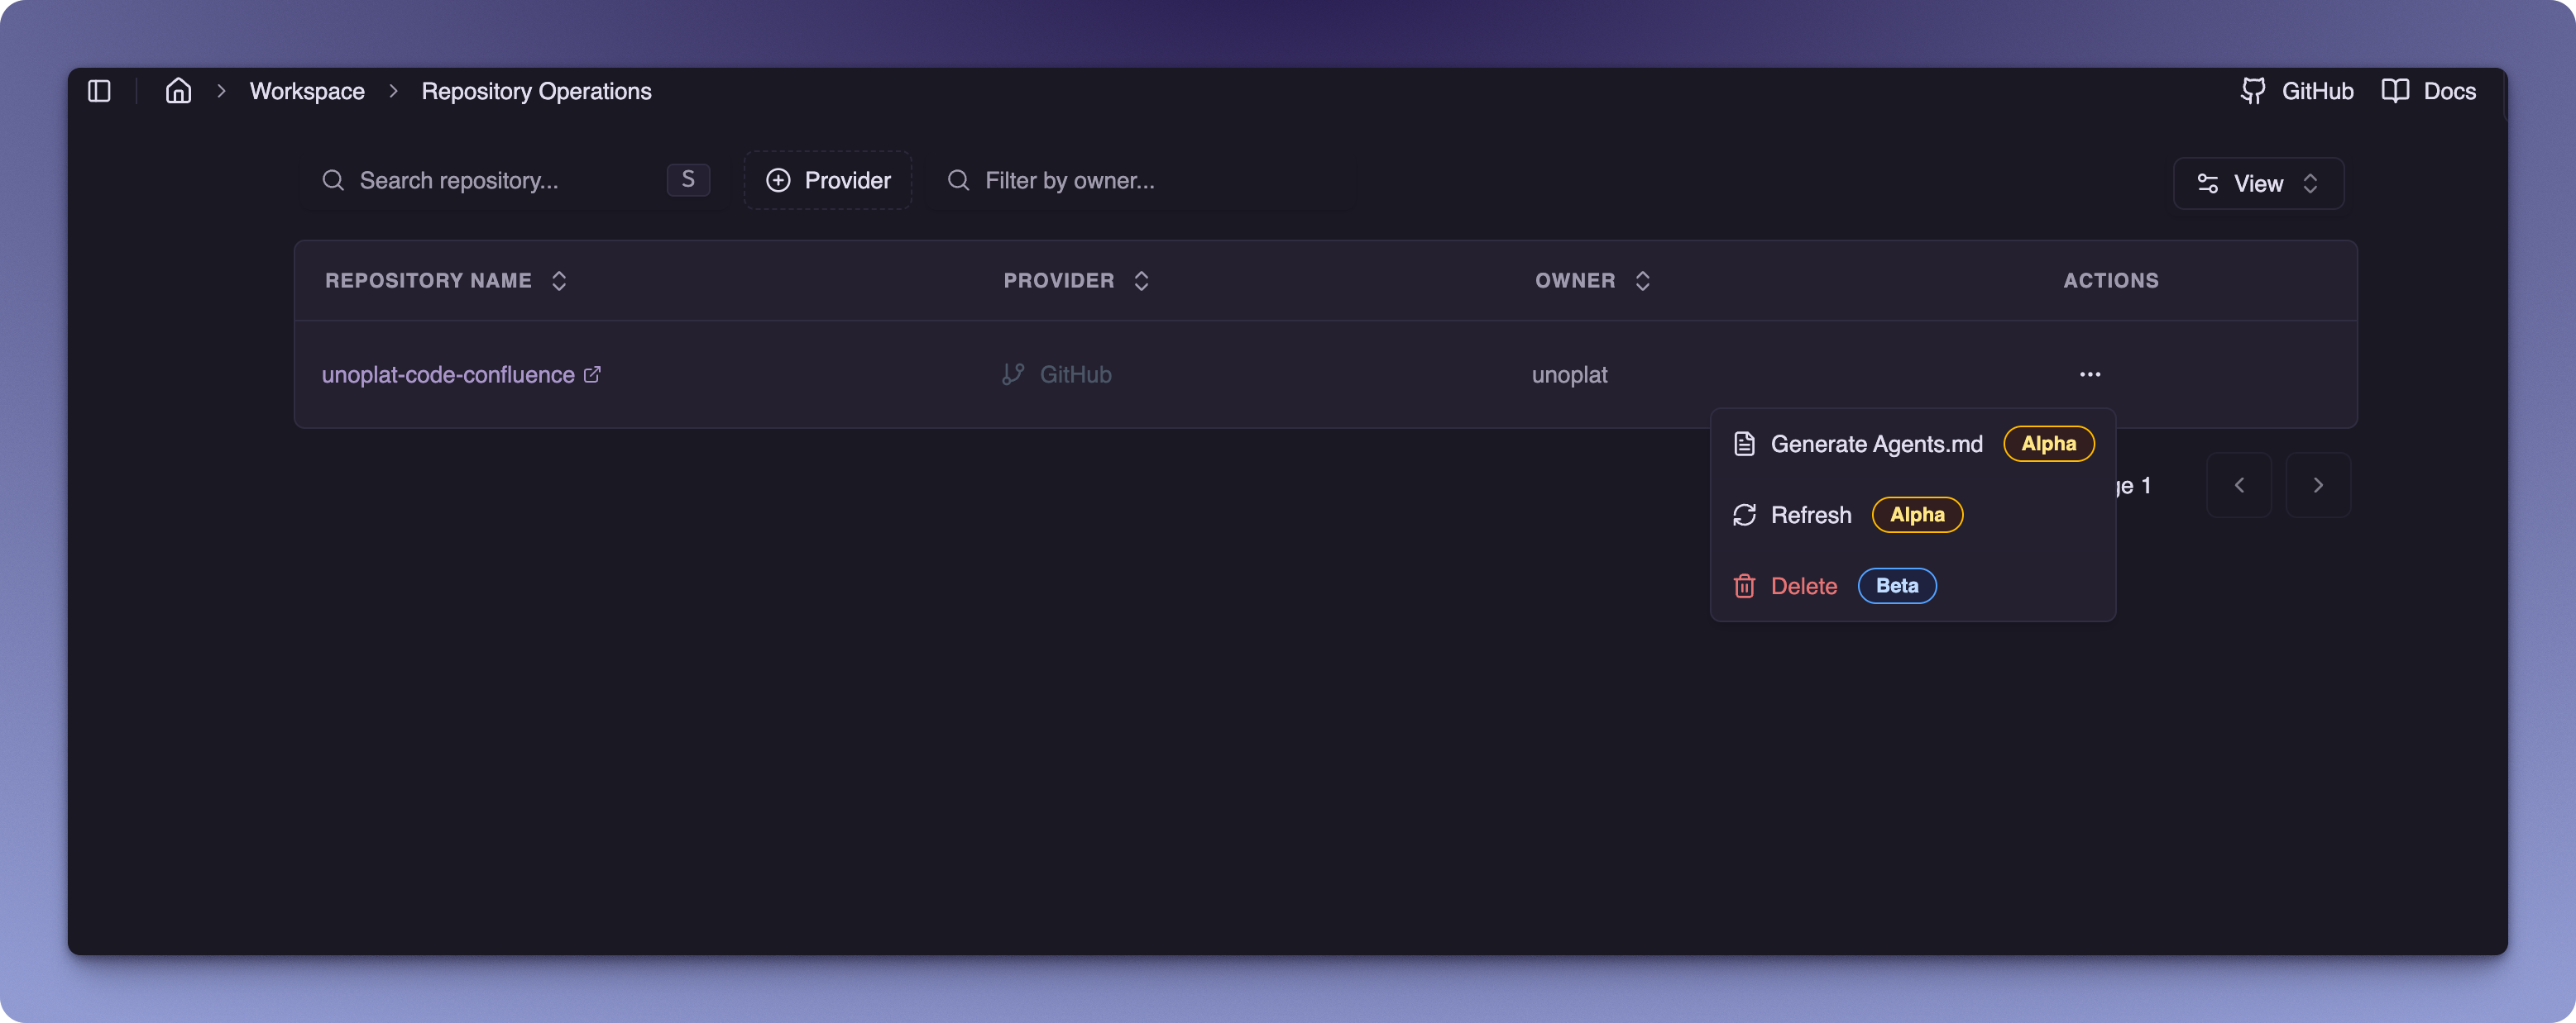This screenshot has height=1023, width=2576.
Task: Open the GitHub link via the GitHub icon
Action: coord(2254,91)
